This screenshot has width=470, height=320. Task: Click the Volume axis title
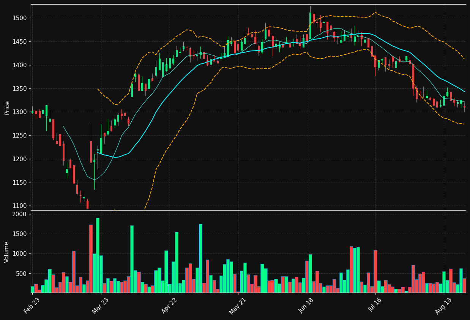click(7, 252)
